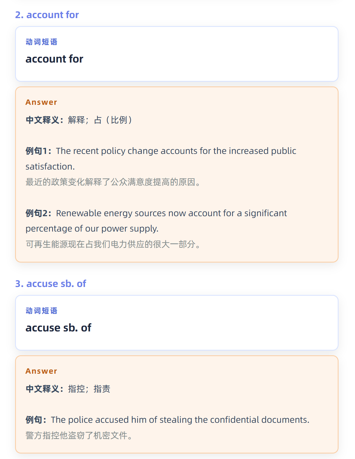Image resolution: width=355 pixels, height=459 pixels.
Task: Click the 动词短语 label above 'accuse sb. of'
Action: (x=41, y=311)
